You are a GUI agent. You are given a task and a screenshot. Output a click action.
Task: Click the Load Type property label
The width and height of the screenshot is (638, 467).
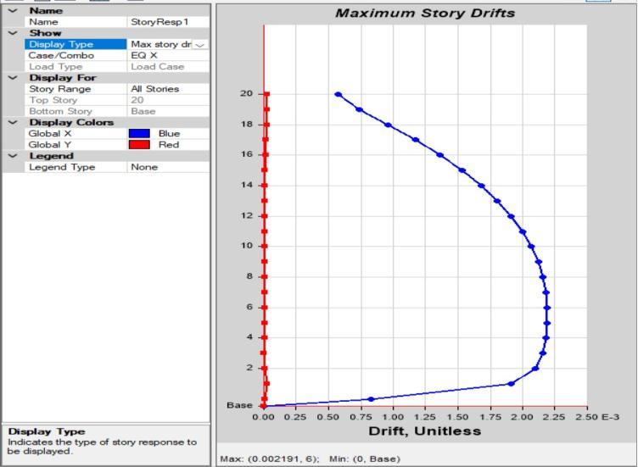pyautogui.click(x=56, y=67)
